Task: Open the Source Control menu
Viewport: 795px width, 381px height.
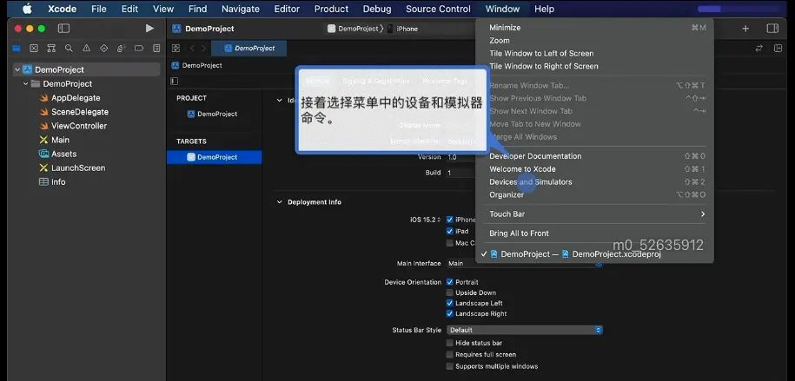Action: [438, 9]
